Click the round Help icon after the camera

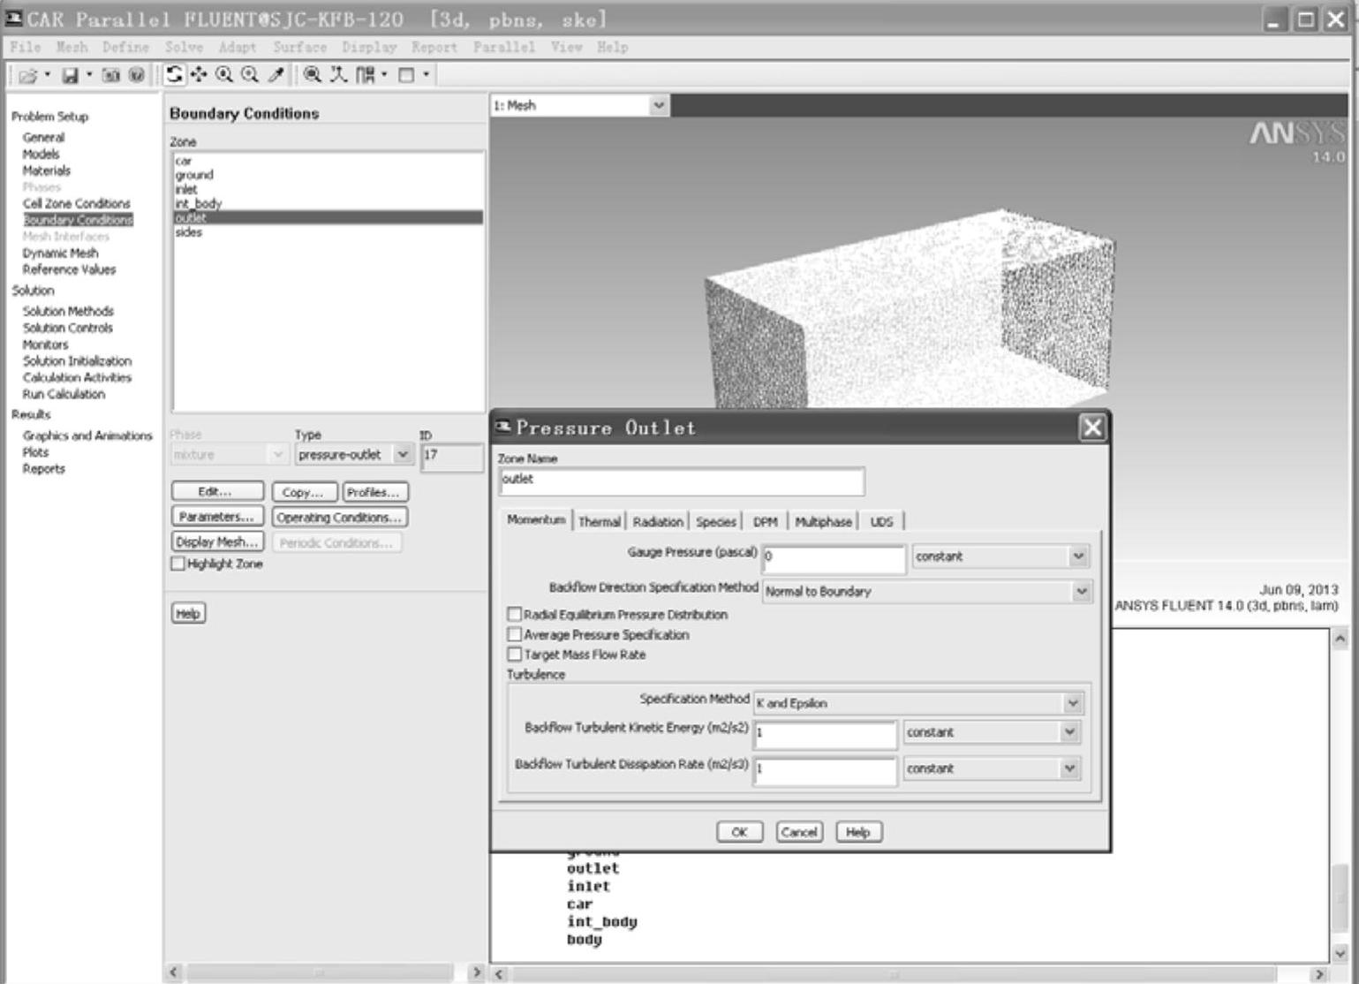137,76
